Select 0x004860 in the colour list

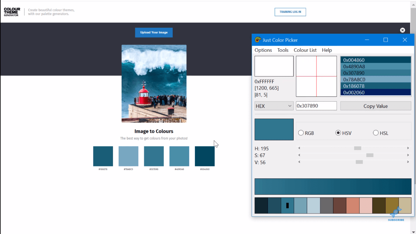click(375, 60)
